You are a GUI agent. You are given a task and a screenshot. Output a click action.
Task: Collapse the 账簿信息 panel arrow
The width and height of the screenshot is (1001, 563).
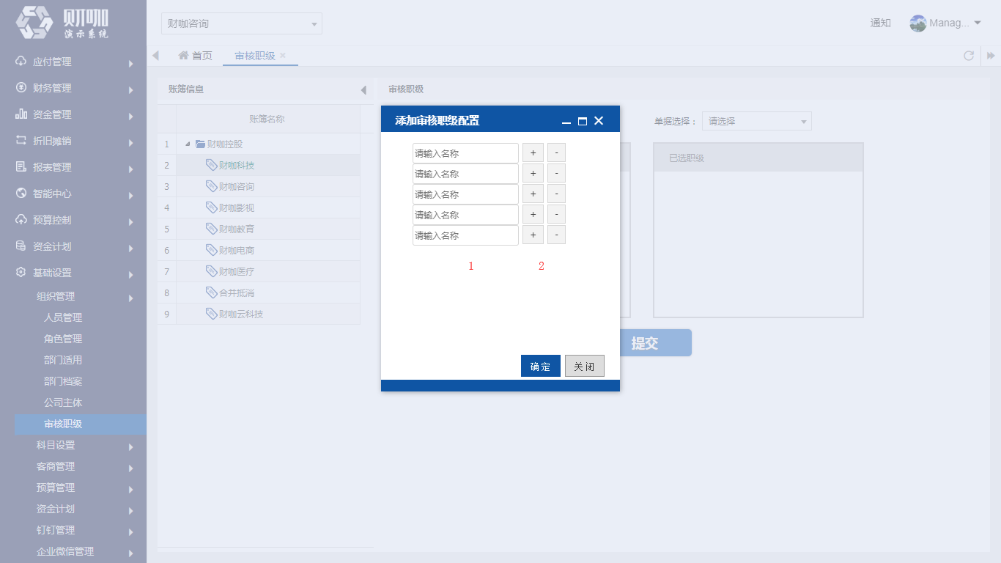363,89
